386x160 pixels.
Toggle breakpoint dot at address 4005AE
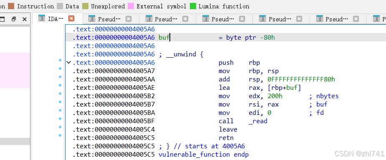[x=60, y=85]
